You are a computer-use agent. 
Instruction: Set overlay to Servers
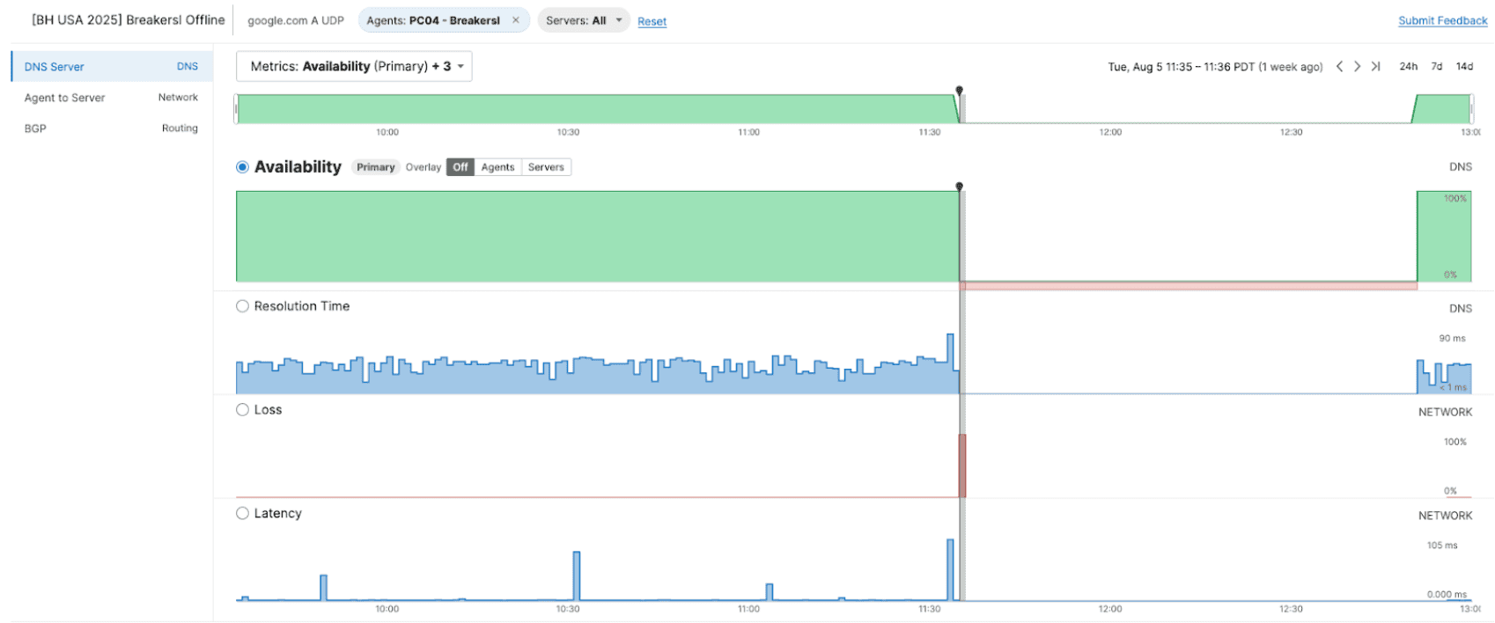[546, 167]
